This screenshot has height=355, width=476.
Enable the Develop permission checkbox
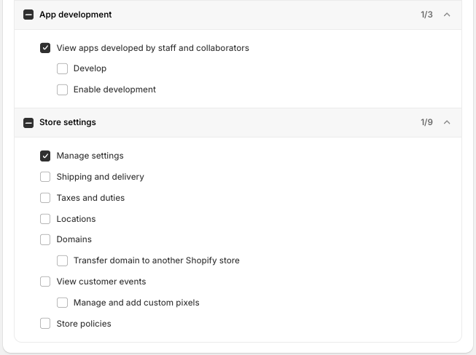(x=63, y=68)
